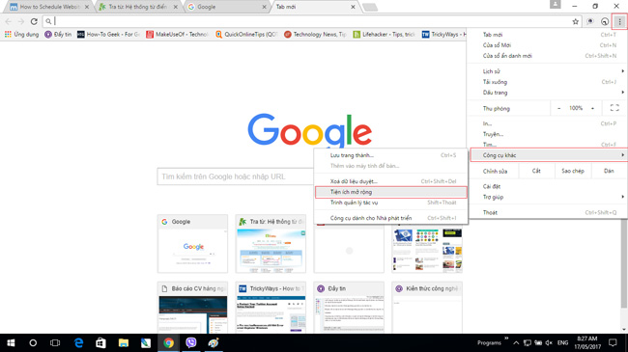The image size is (628, 352).
Task: Open the QuickOnlineTips bookmark
Action: coord(246,35)
